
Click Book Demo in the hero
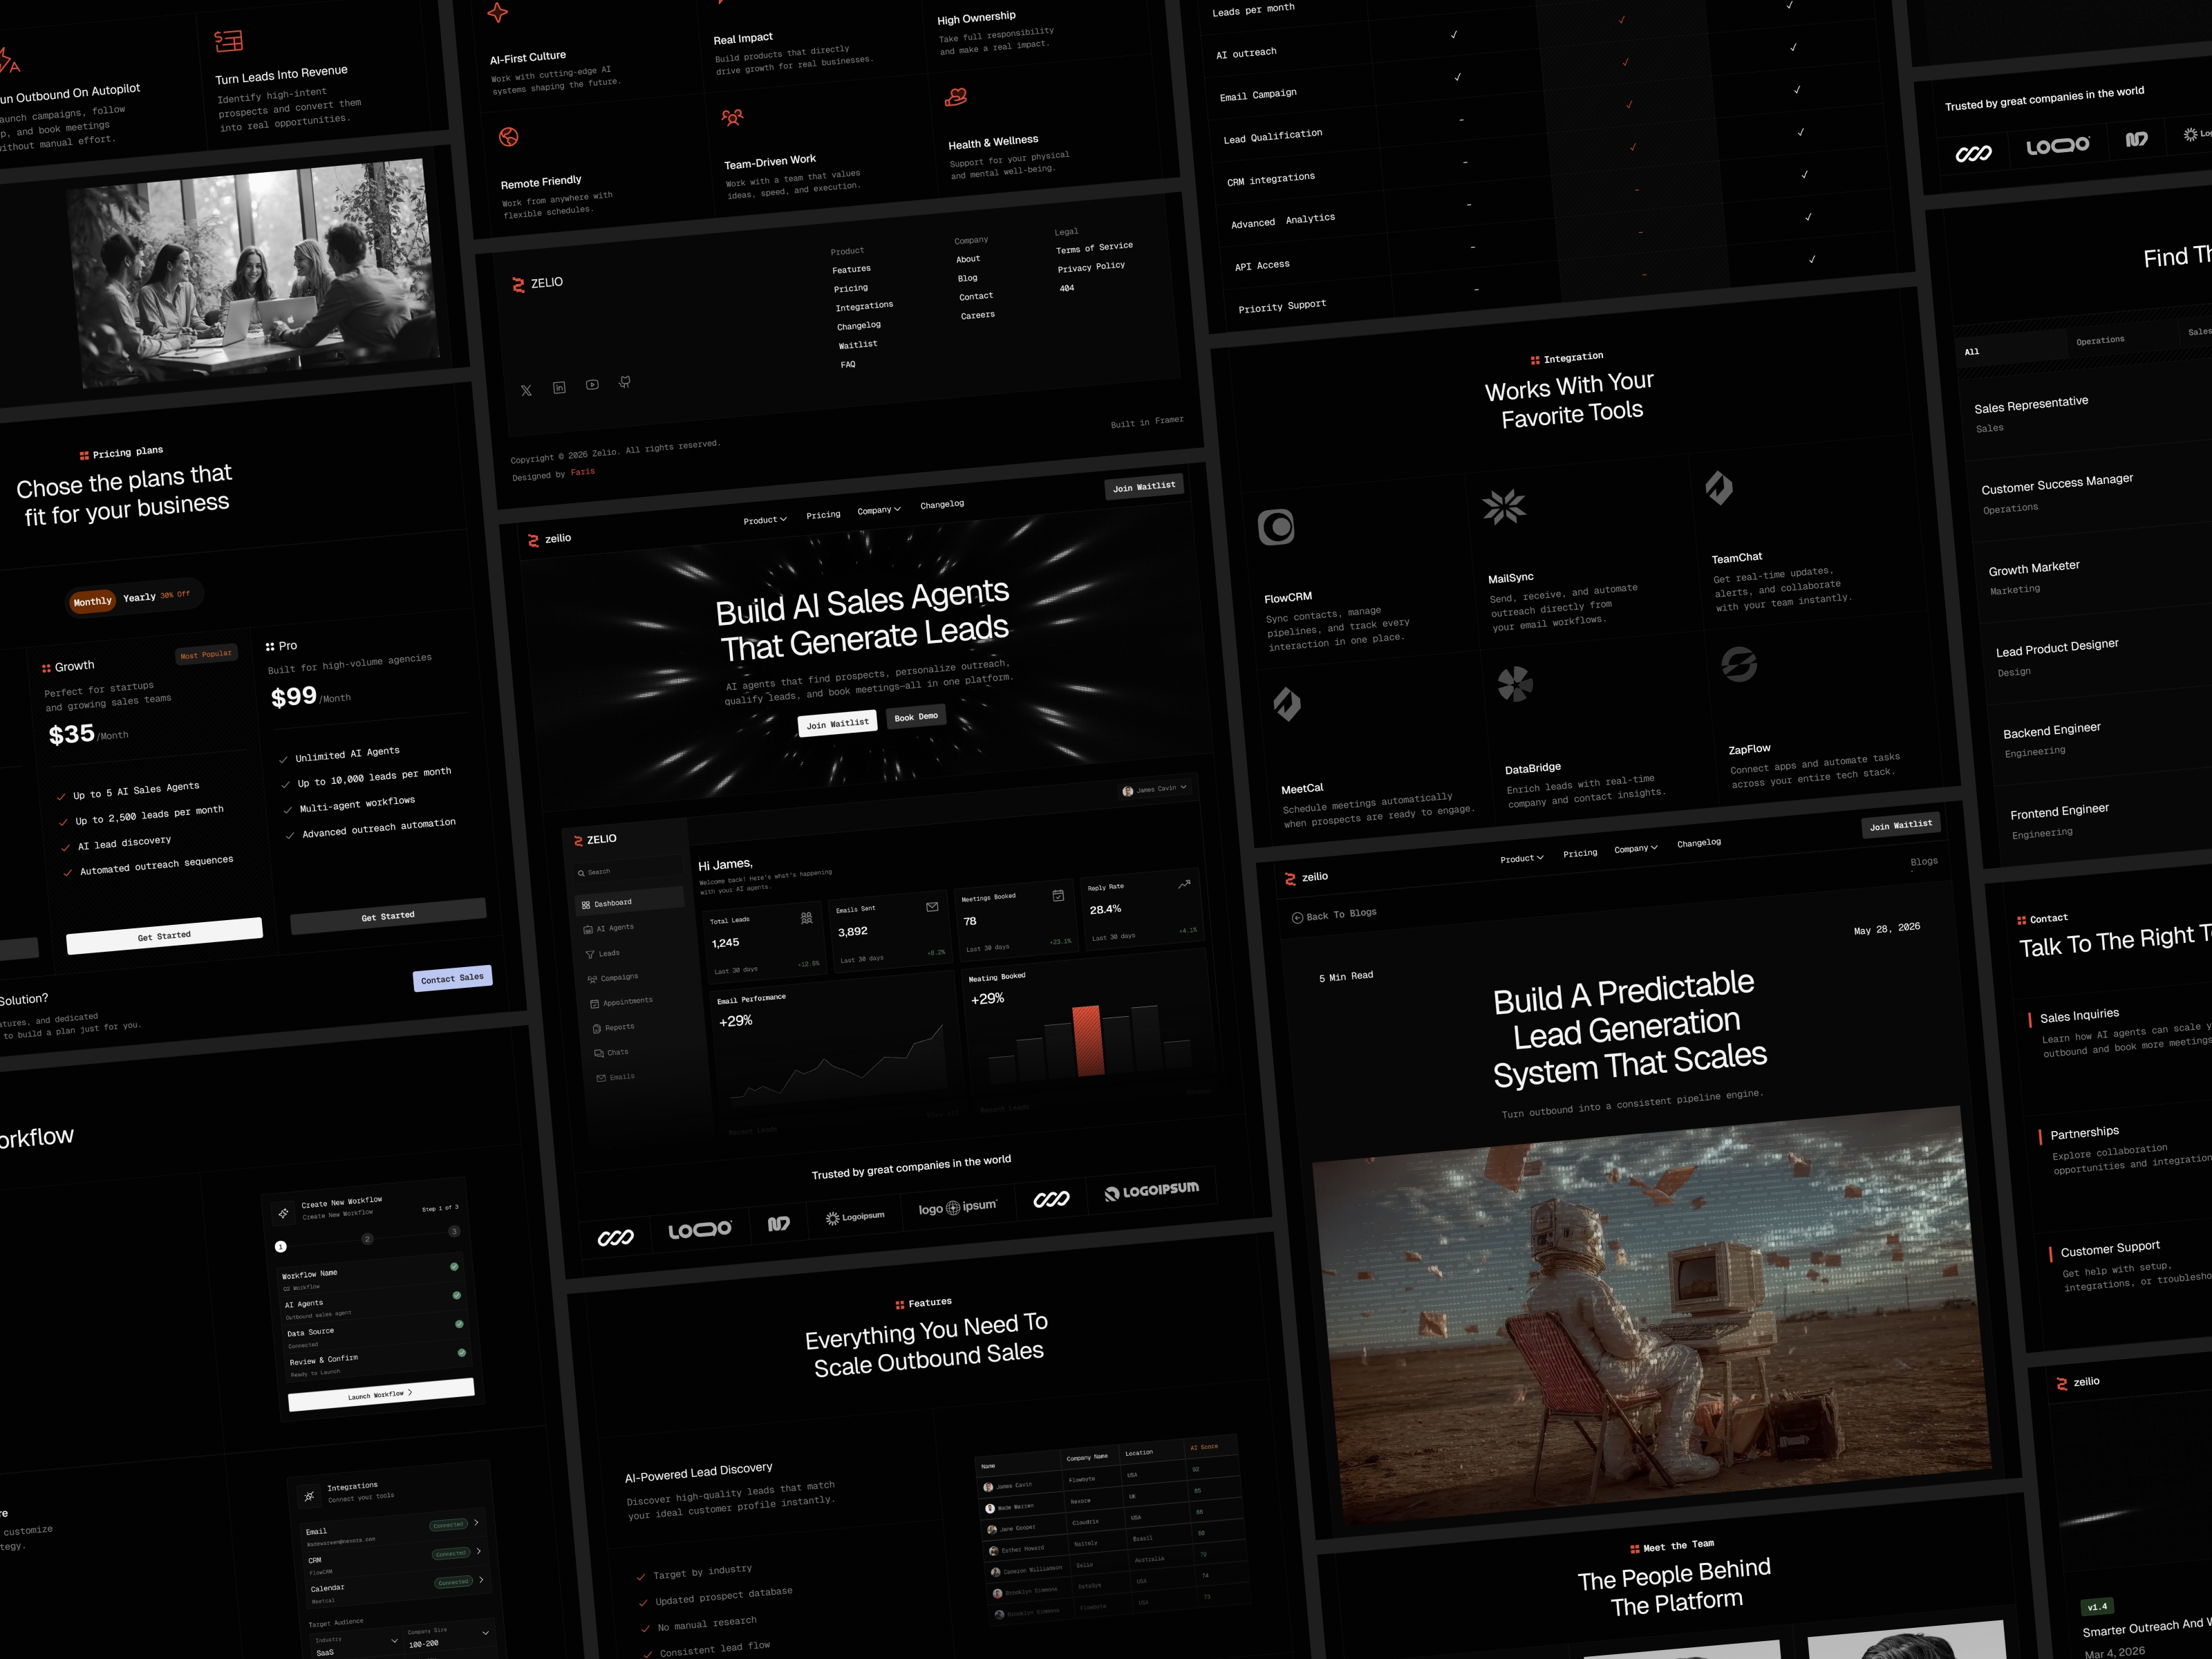click(x=916, y=717)
